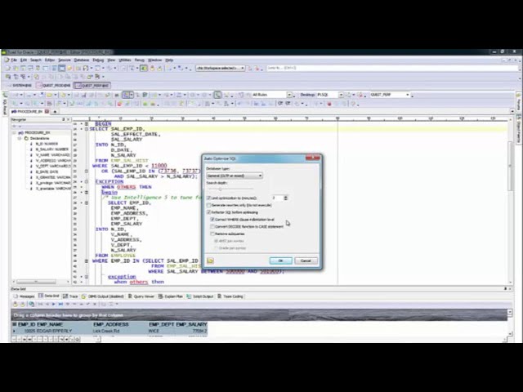Toggle Limit optimization to minutes checkbox

pyautogui.click(x=209, y=198)
